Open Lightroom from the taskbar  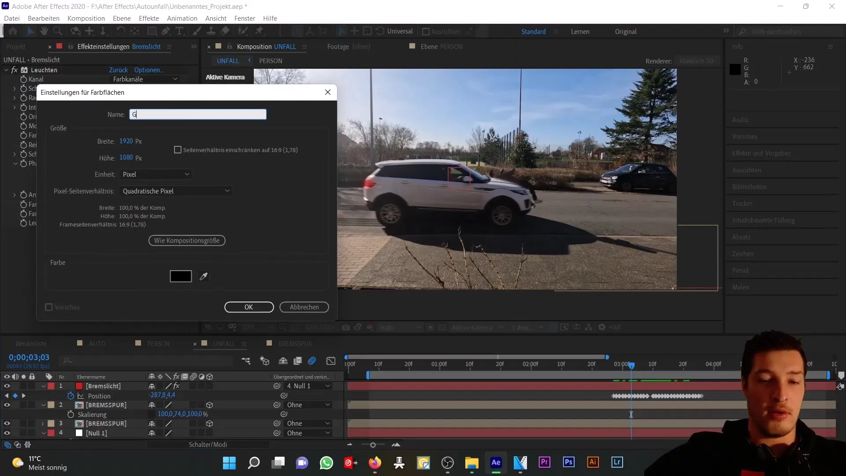617,462
